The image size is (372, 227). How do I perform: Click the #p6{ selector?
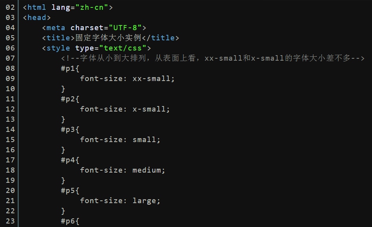point(70,221)
